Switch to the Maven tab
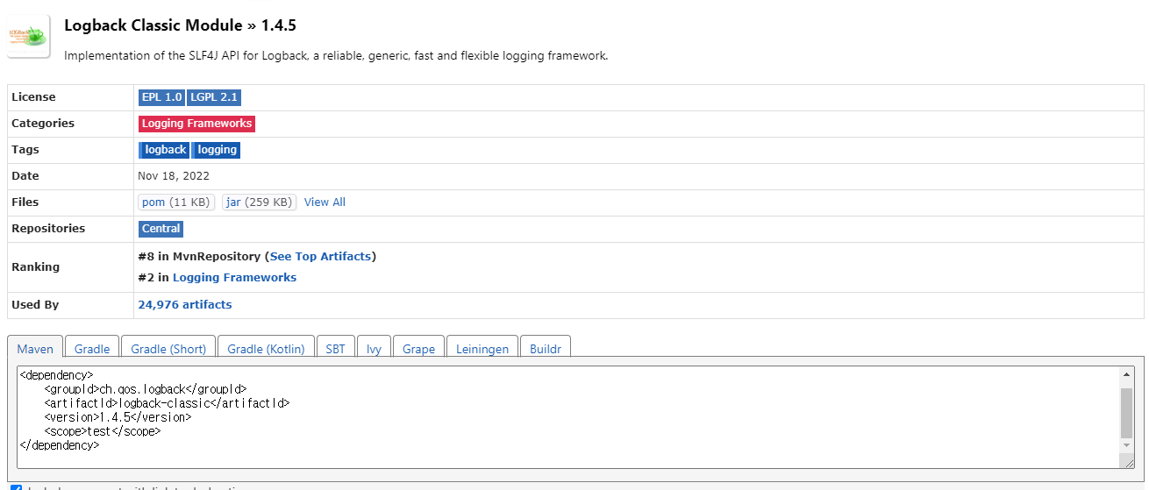This screenshot has width=1149, height=490. pyautogui.click(x=35, y=348)
